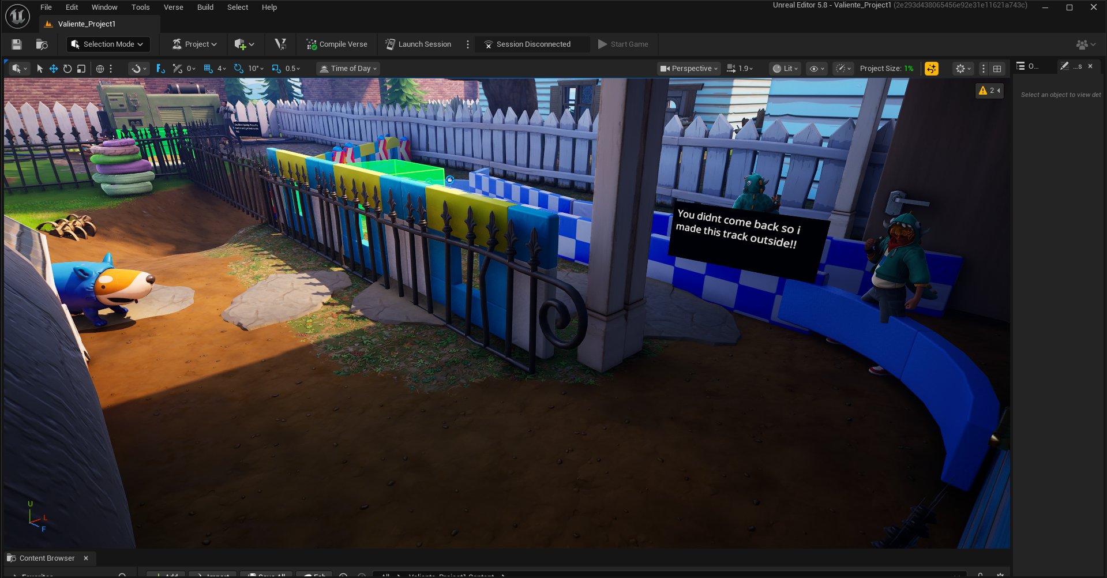Click the Compile Verse button
Image resolution: width=1107 pixels, height=578 pixels.
[x=337, y=44]
